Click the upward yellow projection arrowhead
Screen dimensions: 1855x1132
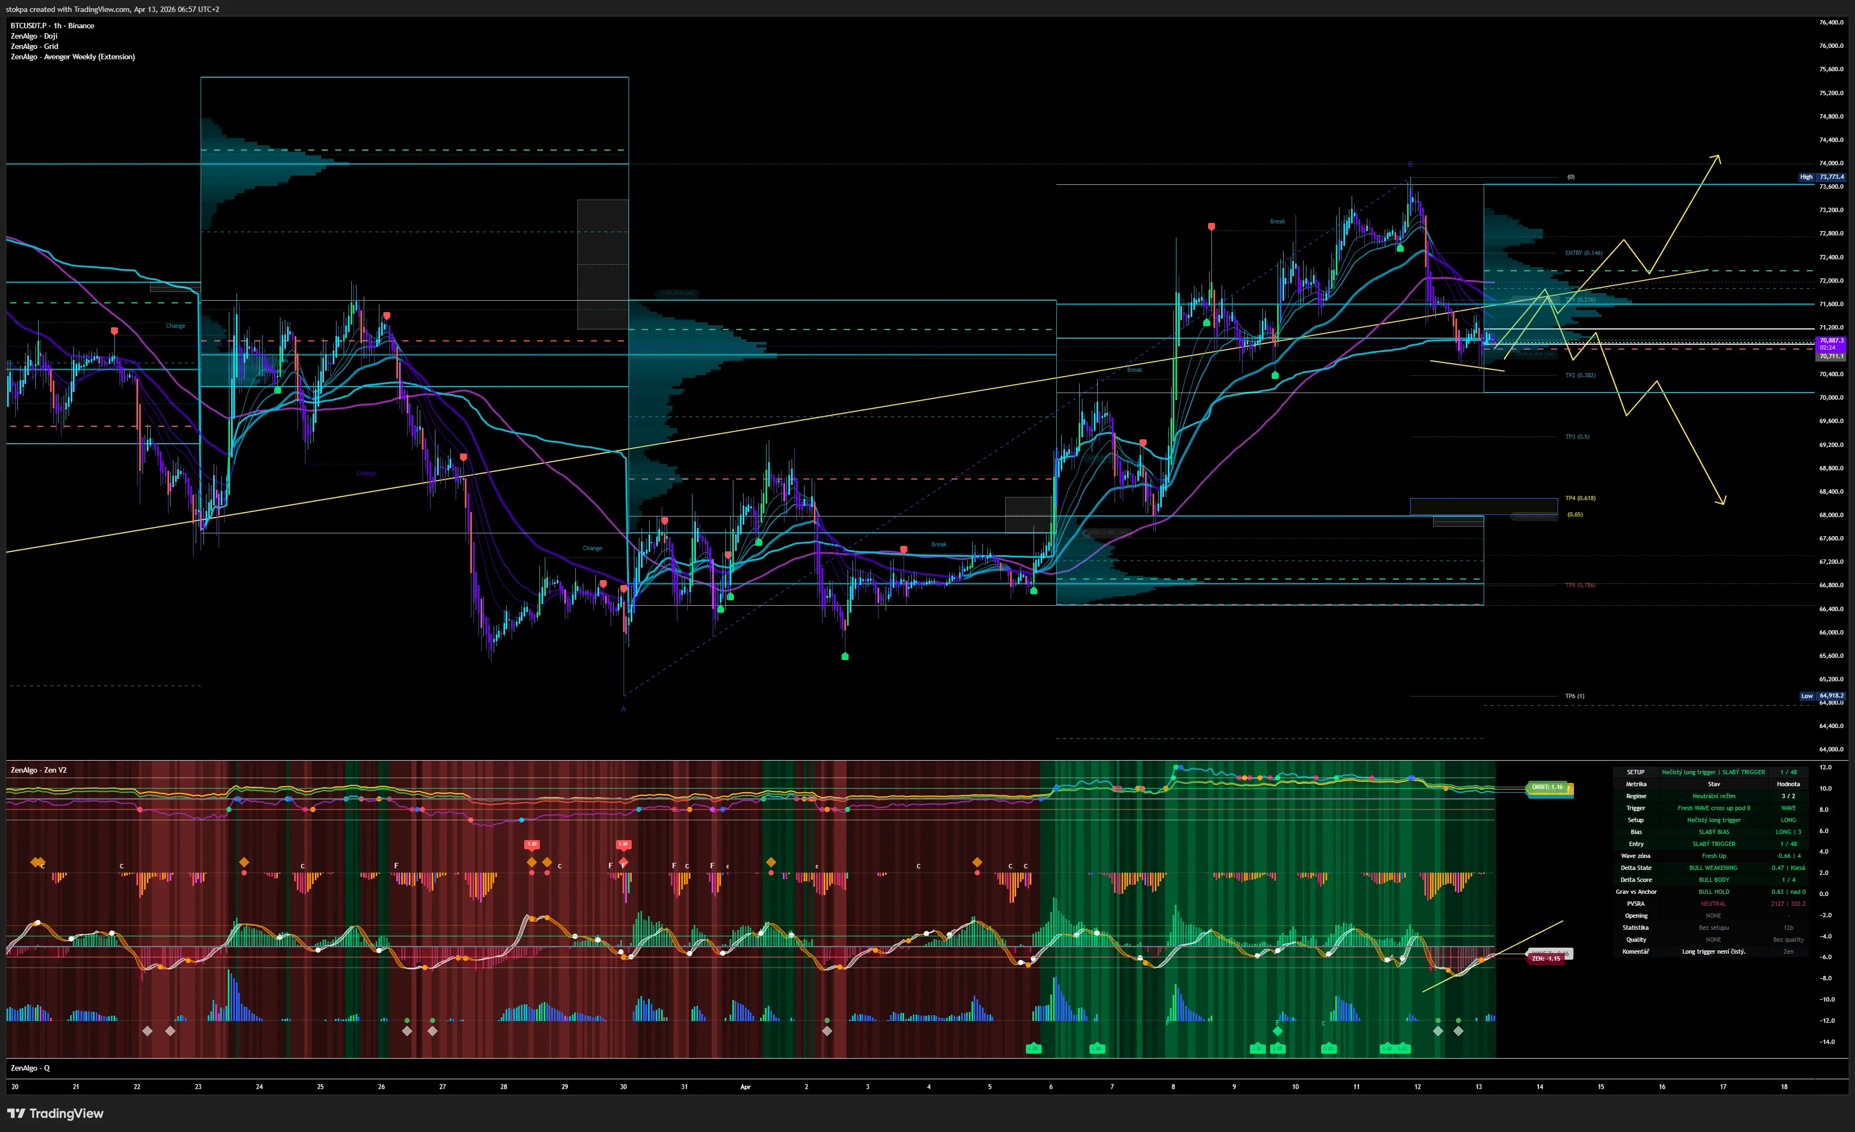(1717, 157)
